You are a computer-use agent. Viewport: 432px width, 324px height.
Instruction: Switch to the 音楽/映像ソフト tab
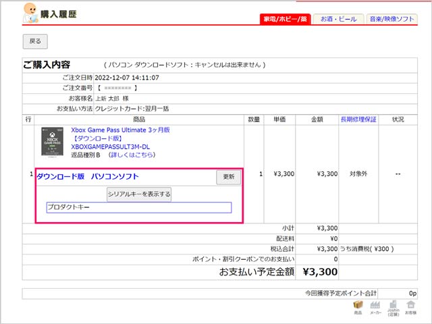(391, 19)
